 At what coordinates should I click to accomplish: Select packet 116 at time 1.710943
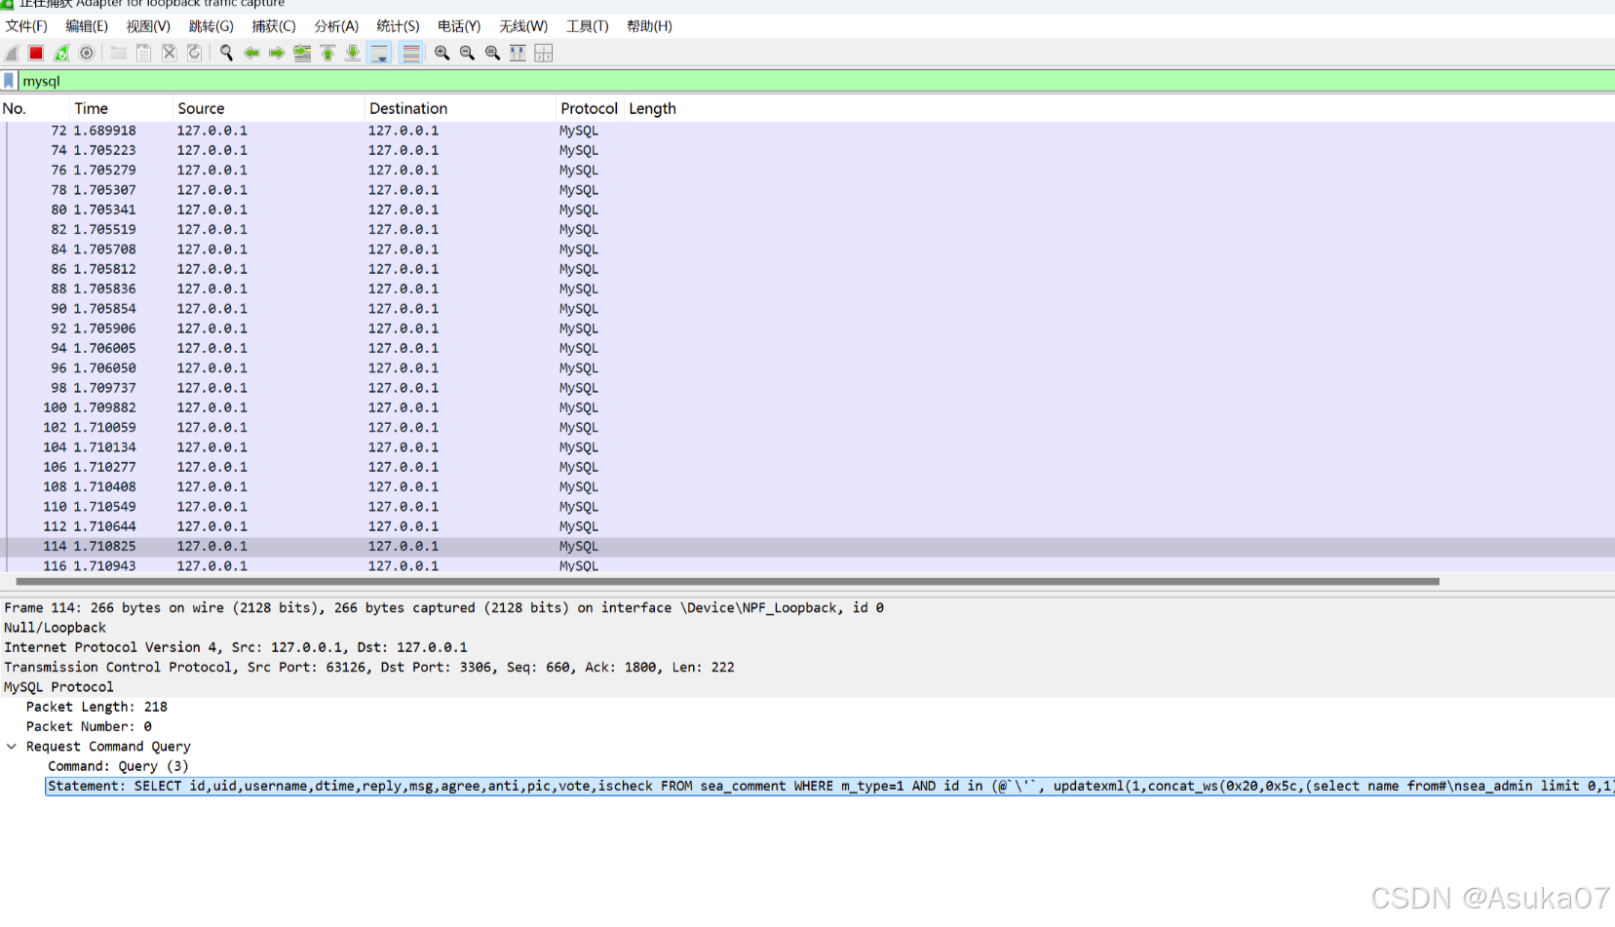(x=807, y=565)
